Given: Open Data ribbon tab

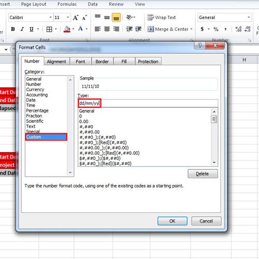Looking at the screenshot, I should [93, 4].
